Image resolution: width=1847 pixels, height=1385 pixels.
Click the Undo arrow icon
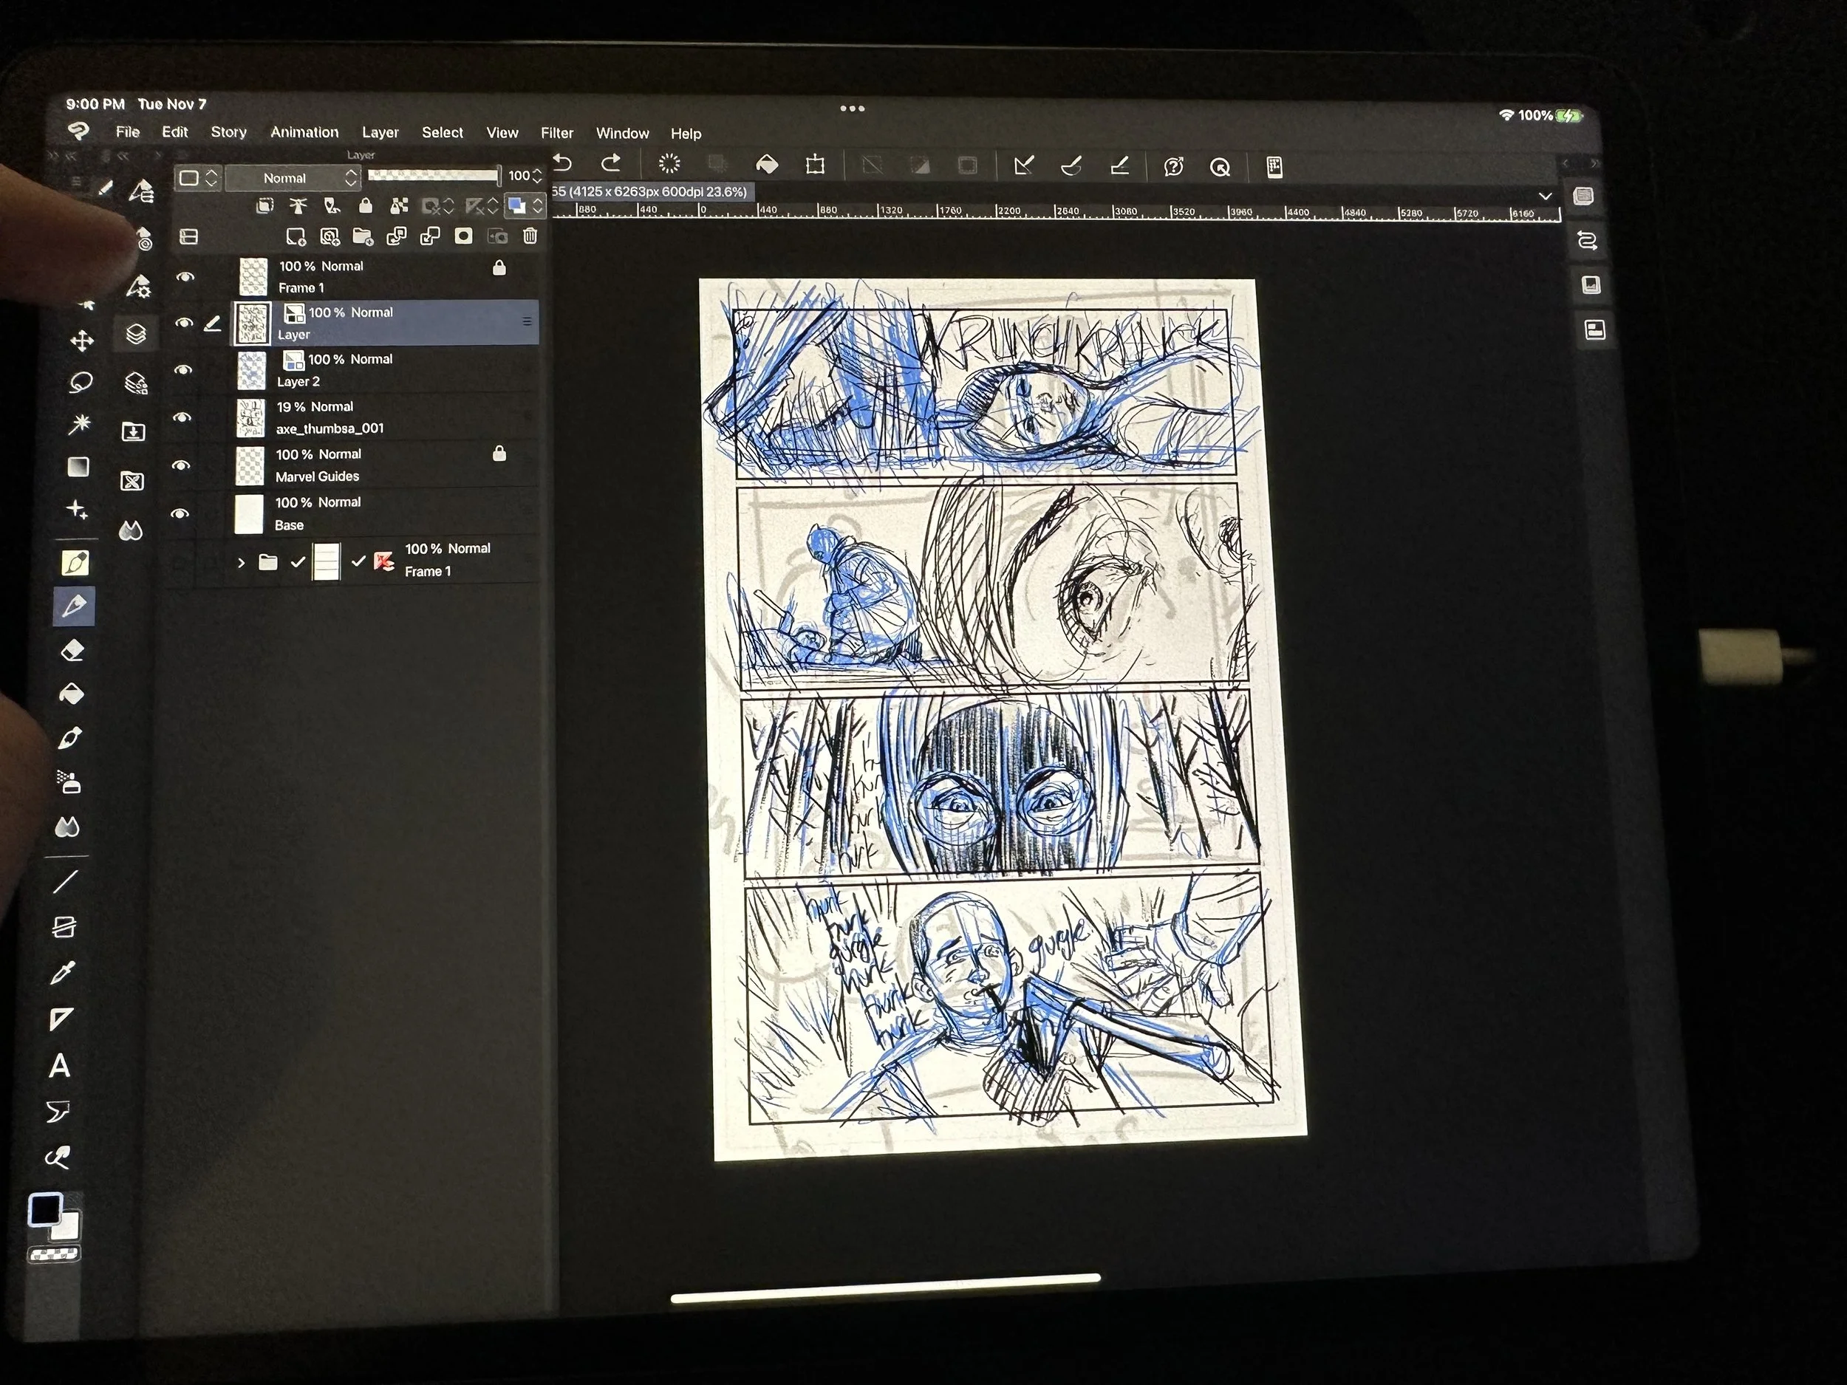pos(563,164)
